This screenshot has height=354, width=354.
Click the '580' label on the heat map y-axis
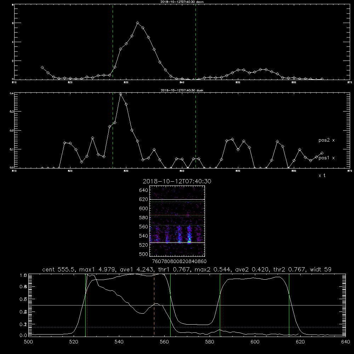pos(143,218)
